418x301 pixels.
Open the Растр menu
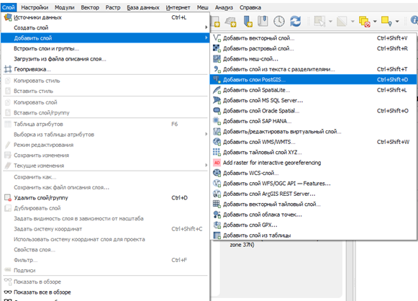[x=113, y=7]
